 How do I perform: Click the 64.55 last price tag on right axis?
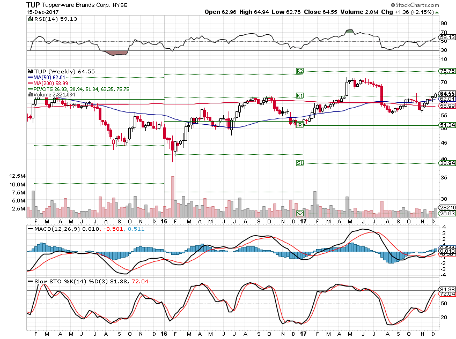[447, 94]
